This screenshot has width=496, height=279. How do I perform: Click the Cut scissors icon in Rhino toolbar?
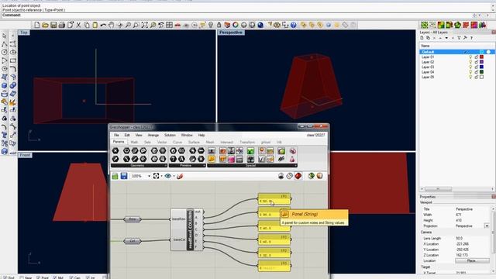[78, 25]
